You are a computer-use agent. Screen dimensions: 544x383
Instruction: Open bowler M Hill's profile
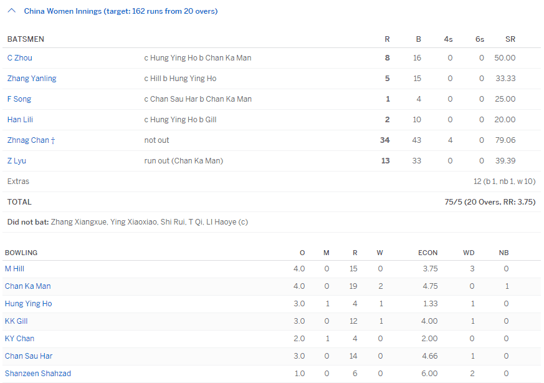click(15, 269)
